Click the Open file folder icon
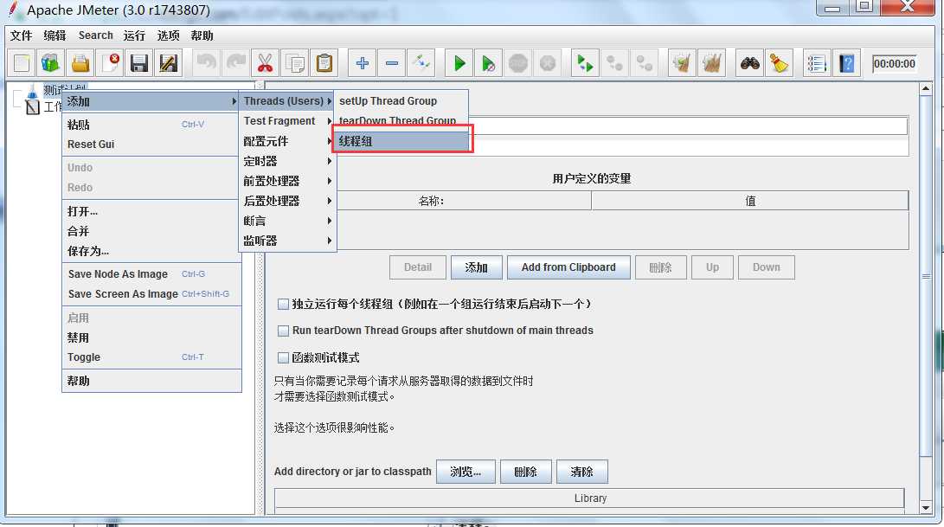Screen dimensions: 944x527 [x=80, y=63]
